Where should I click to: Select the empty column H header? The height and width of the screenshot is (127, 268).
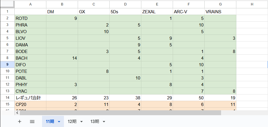pyautogui.click(x=252, y=4)
